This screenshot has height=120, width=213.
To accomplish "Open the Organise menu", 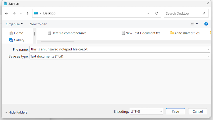I will point(14,24).
